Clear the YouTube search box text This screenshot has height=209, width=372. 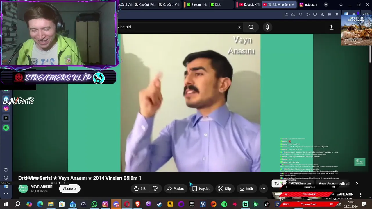(239, 27)
